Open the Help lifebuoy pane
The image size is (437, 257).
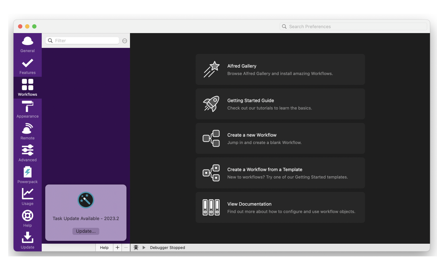27,219
